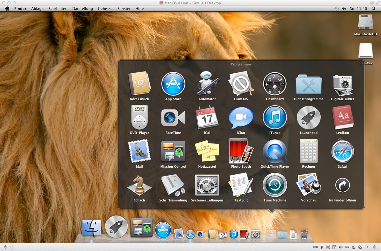This screenshot has height=251, width=381.
Task: Launch the Schach chess app
Action: [139, 185]
